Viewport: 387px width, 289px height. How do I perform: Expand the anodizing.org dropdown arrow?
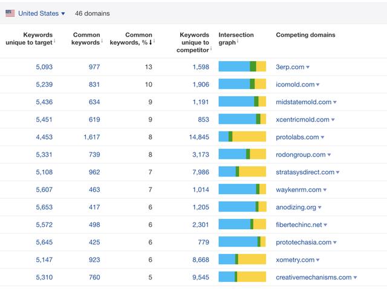coord(320,207)
